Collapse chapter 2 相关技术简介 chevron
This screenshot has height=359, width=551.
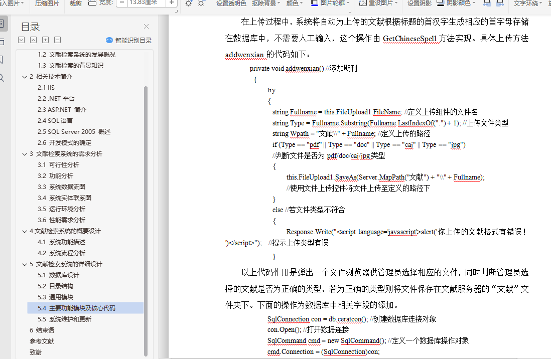click(25, 77)
